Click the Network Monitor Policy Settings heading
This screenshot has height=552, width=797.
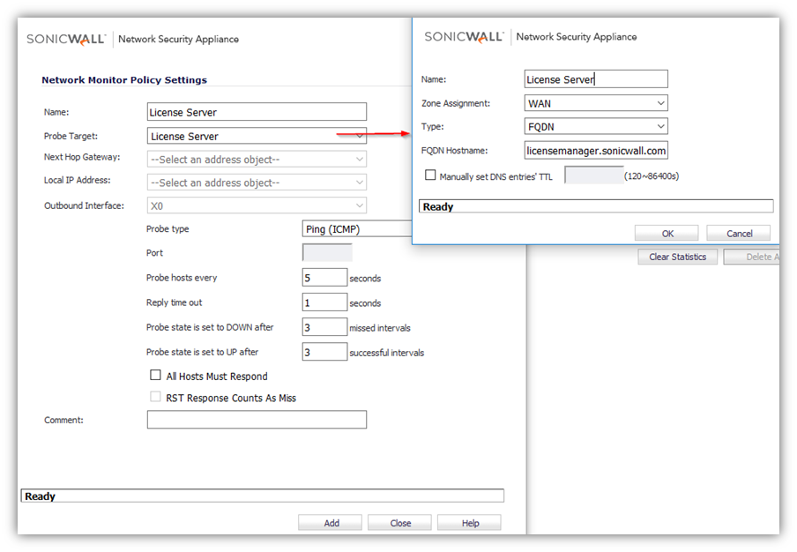pos(124,79)
